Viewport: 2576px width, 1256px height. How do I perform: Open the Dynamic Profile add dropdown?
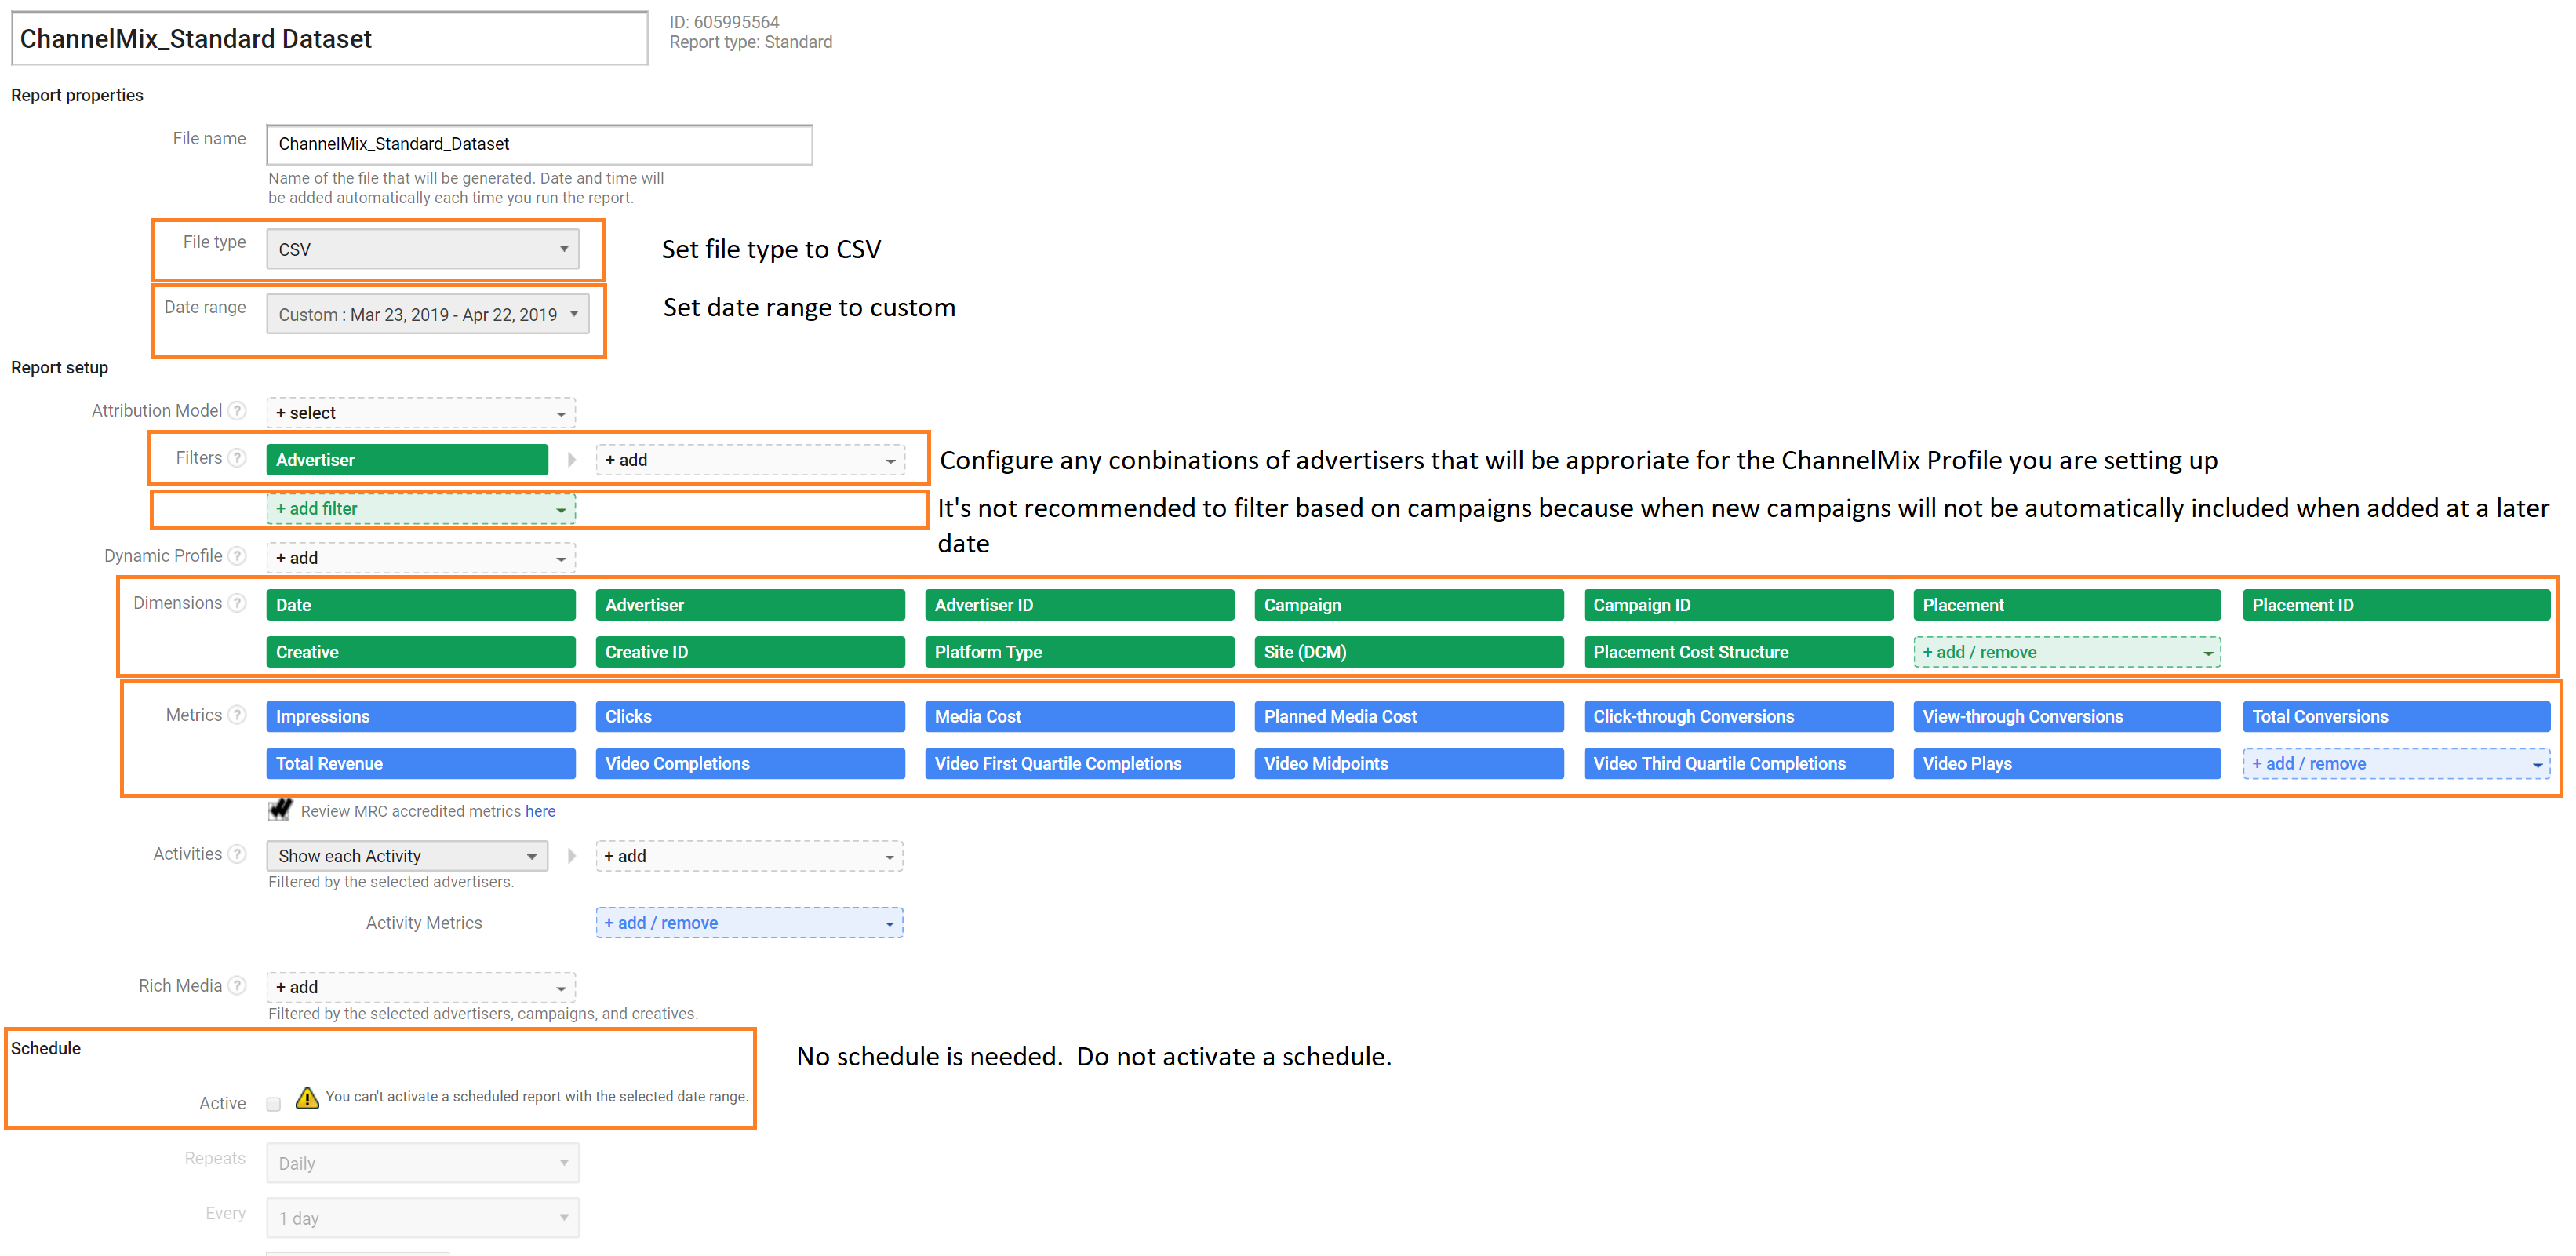click(421, 558)
